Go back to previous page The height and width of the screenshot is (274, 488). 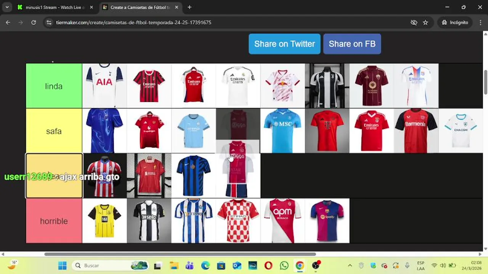(8, 22)
